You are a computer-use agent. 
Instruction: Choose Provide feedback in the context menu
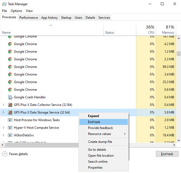(104, 128)
